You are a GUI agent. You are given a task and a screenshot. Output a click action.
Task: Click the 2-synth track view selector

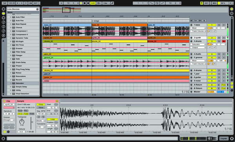224,138
